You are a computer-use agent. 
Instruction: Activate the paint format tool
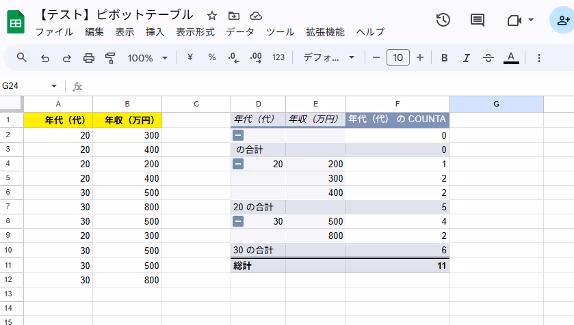coord(110,58)
